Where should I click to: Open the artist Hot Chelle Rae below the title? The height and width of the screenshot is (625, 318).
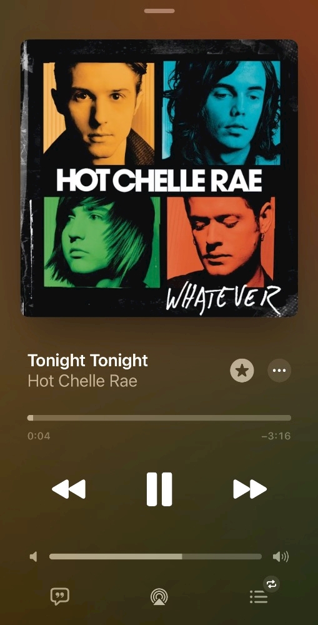tap(82, 381)
